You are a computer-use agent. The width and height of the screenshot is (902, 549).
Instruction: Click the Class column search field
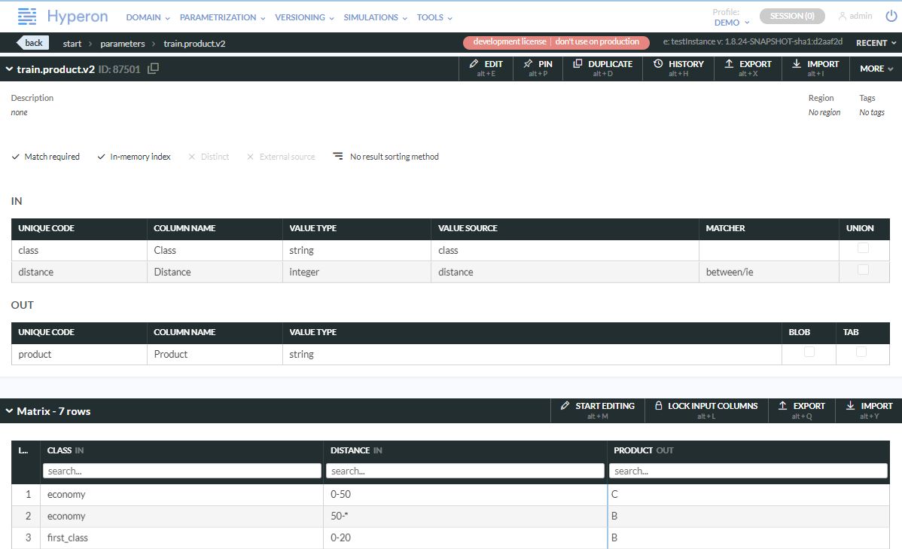[181, 471]
